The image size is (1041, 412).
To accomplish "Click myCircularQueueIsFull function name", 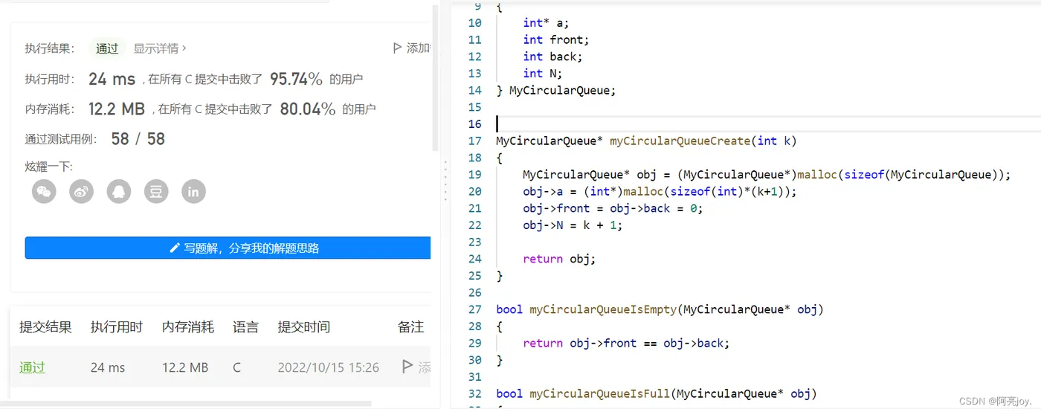I will [x=599, y=393].
